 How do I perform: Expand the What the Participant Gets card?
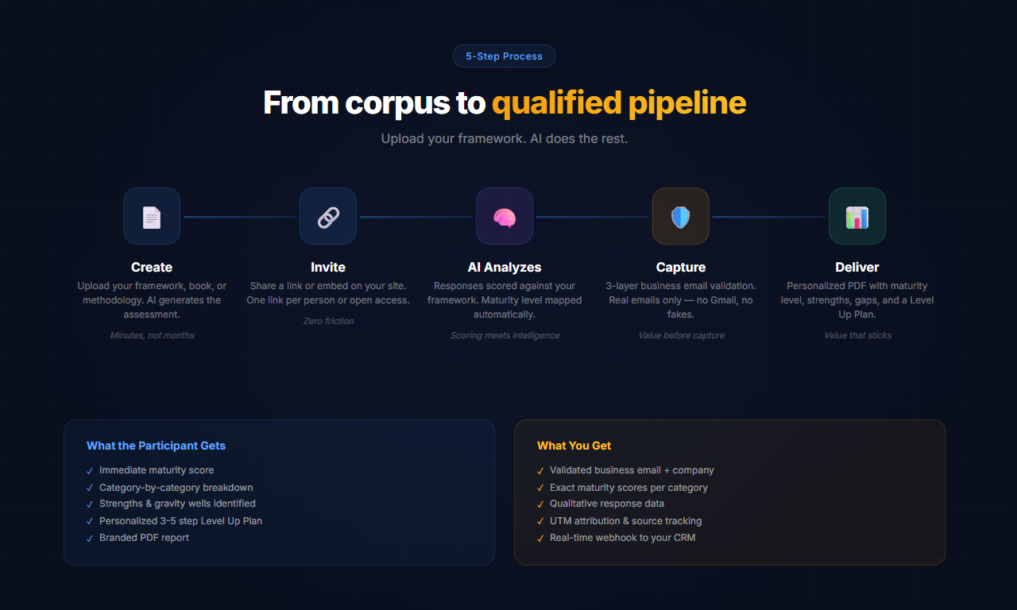pyautogui.click(x=279, y=492)
